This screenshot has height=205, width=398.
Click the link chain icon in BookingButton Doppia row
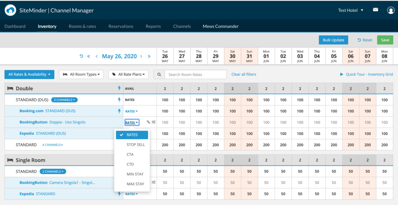(x=148, y=122)
